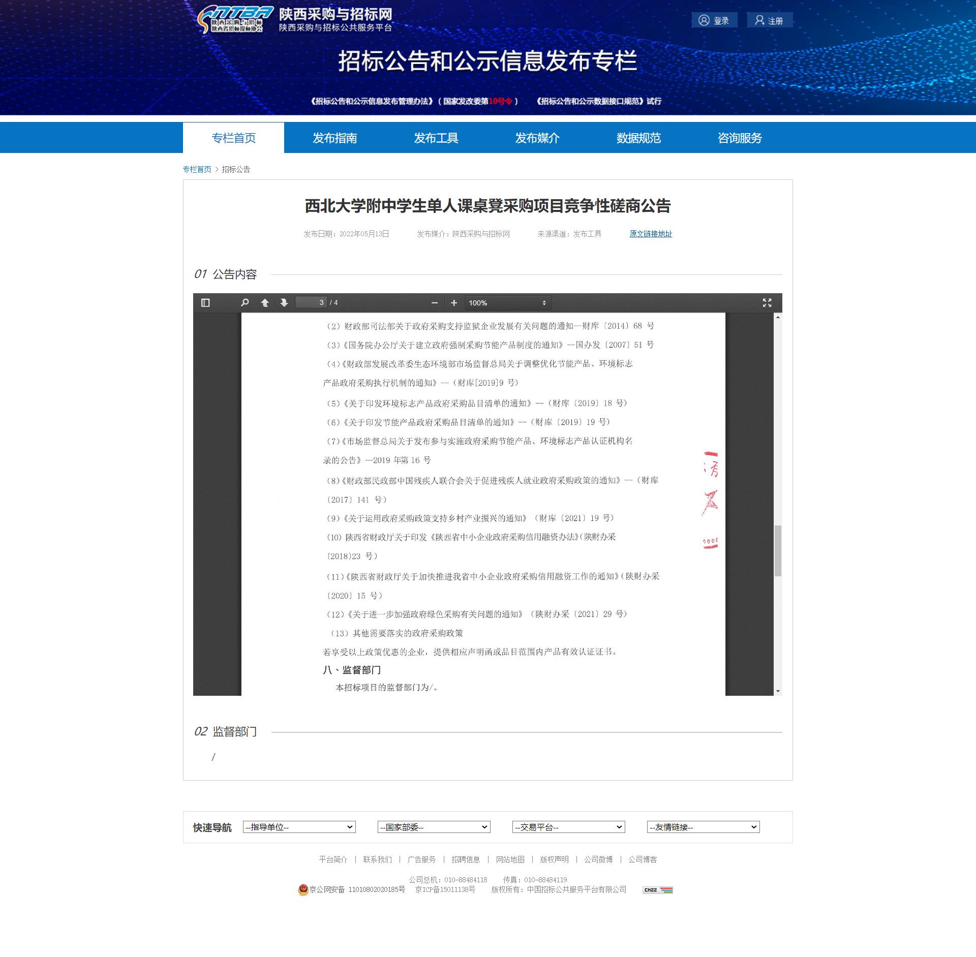976x957 pixels.
Task: Click the PDF page number input field
Action: point(311,303)
